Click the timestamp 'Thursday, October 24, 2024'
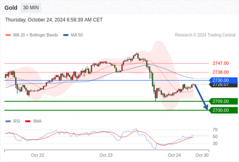 (35, 20)
